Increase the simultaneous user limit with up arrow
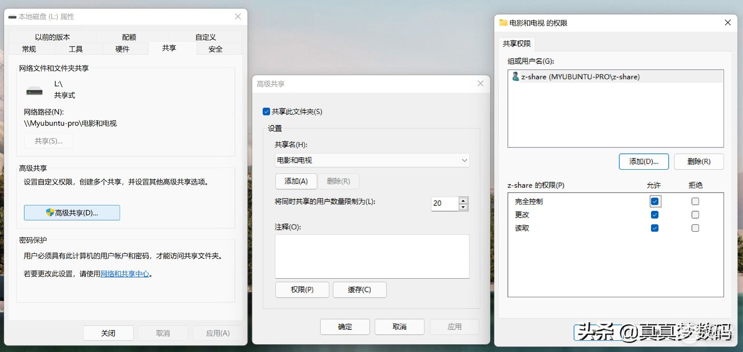Viewport: 743px width, 352px height. click(x=463, y=200)
